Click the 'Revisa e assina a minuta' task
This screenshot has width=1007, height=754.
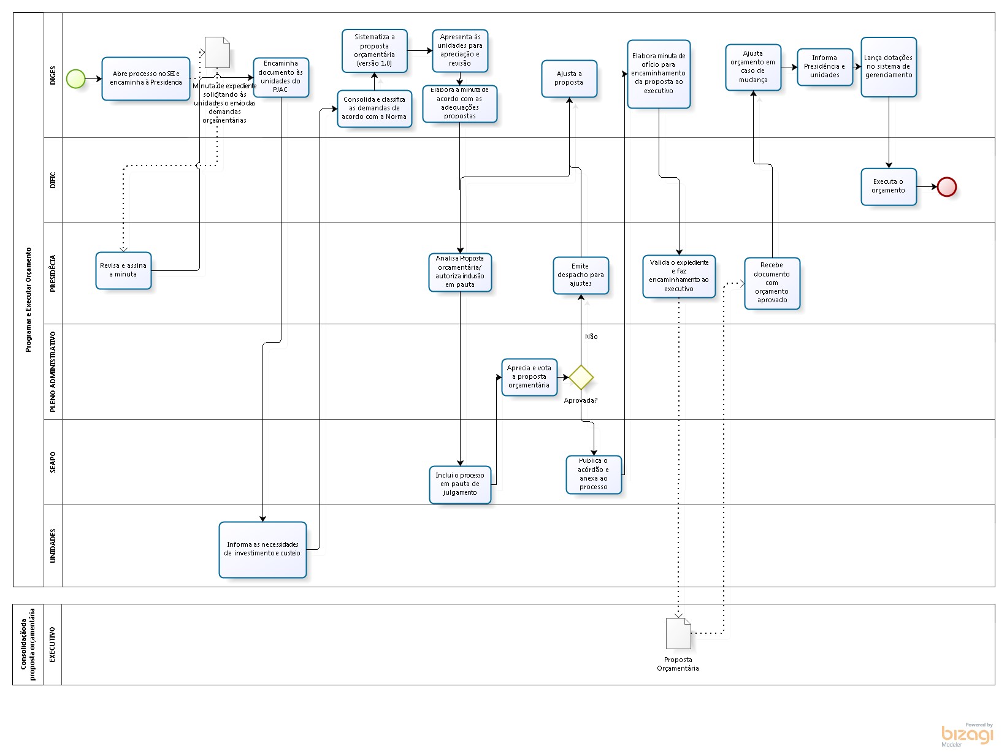tap(123, 270)
